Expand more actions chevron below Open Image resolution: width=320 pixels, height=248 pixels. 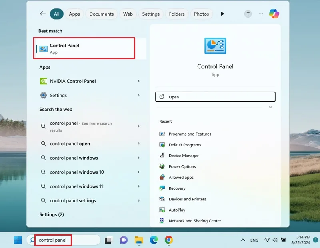270,107
